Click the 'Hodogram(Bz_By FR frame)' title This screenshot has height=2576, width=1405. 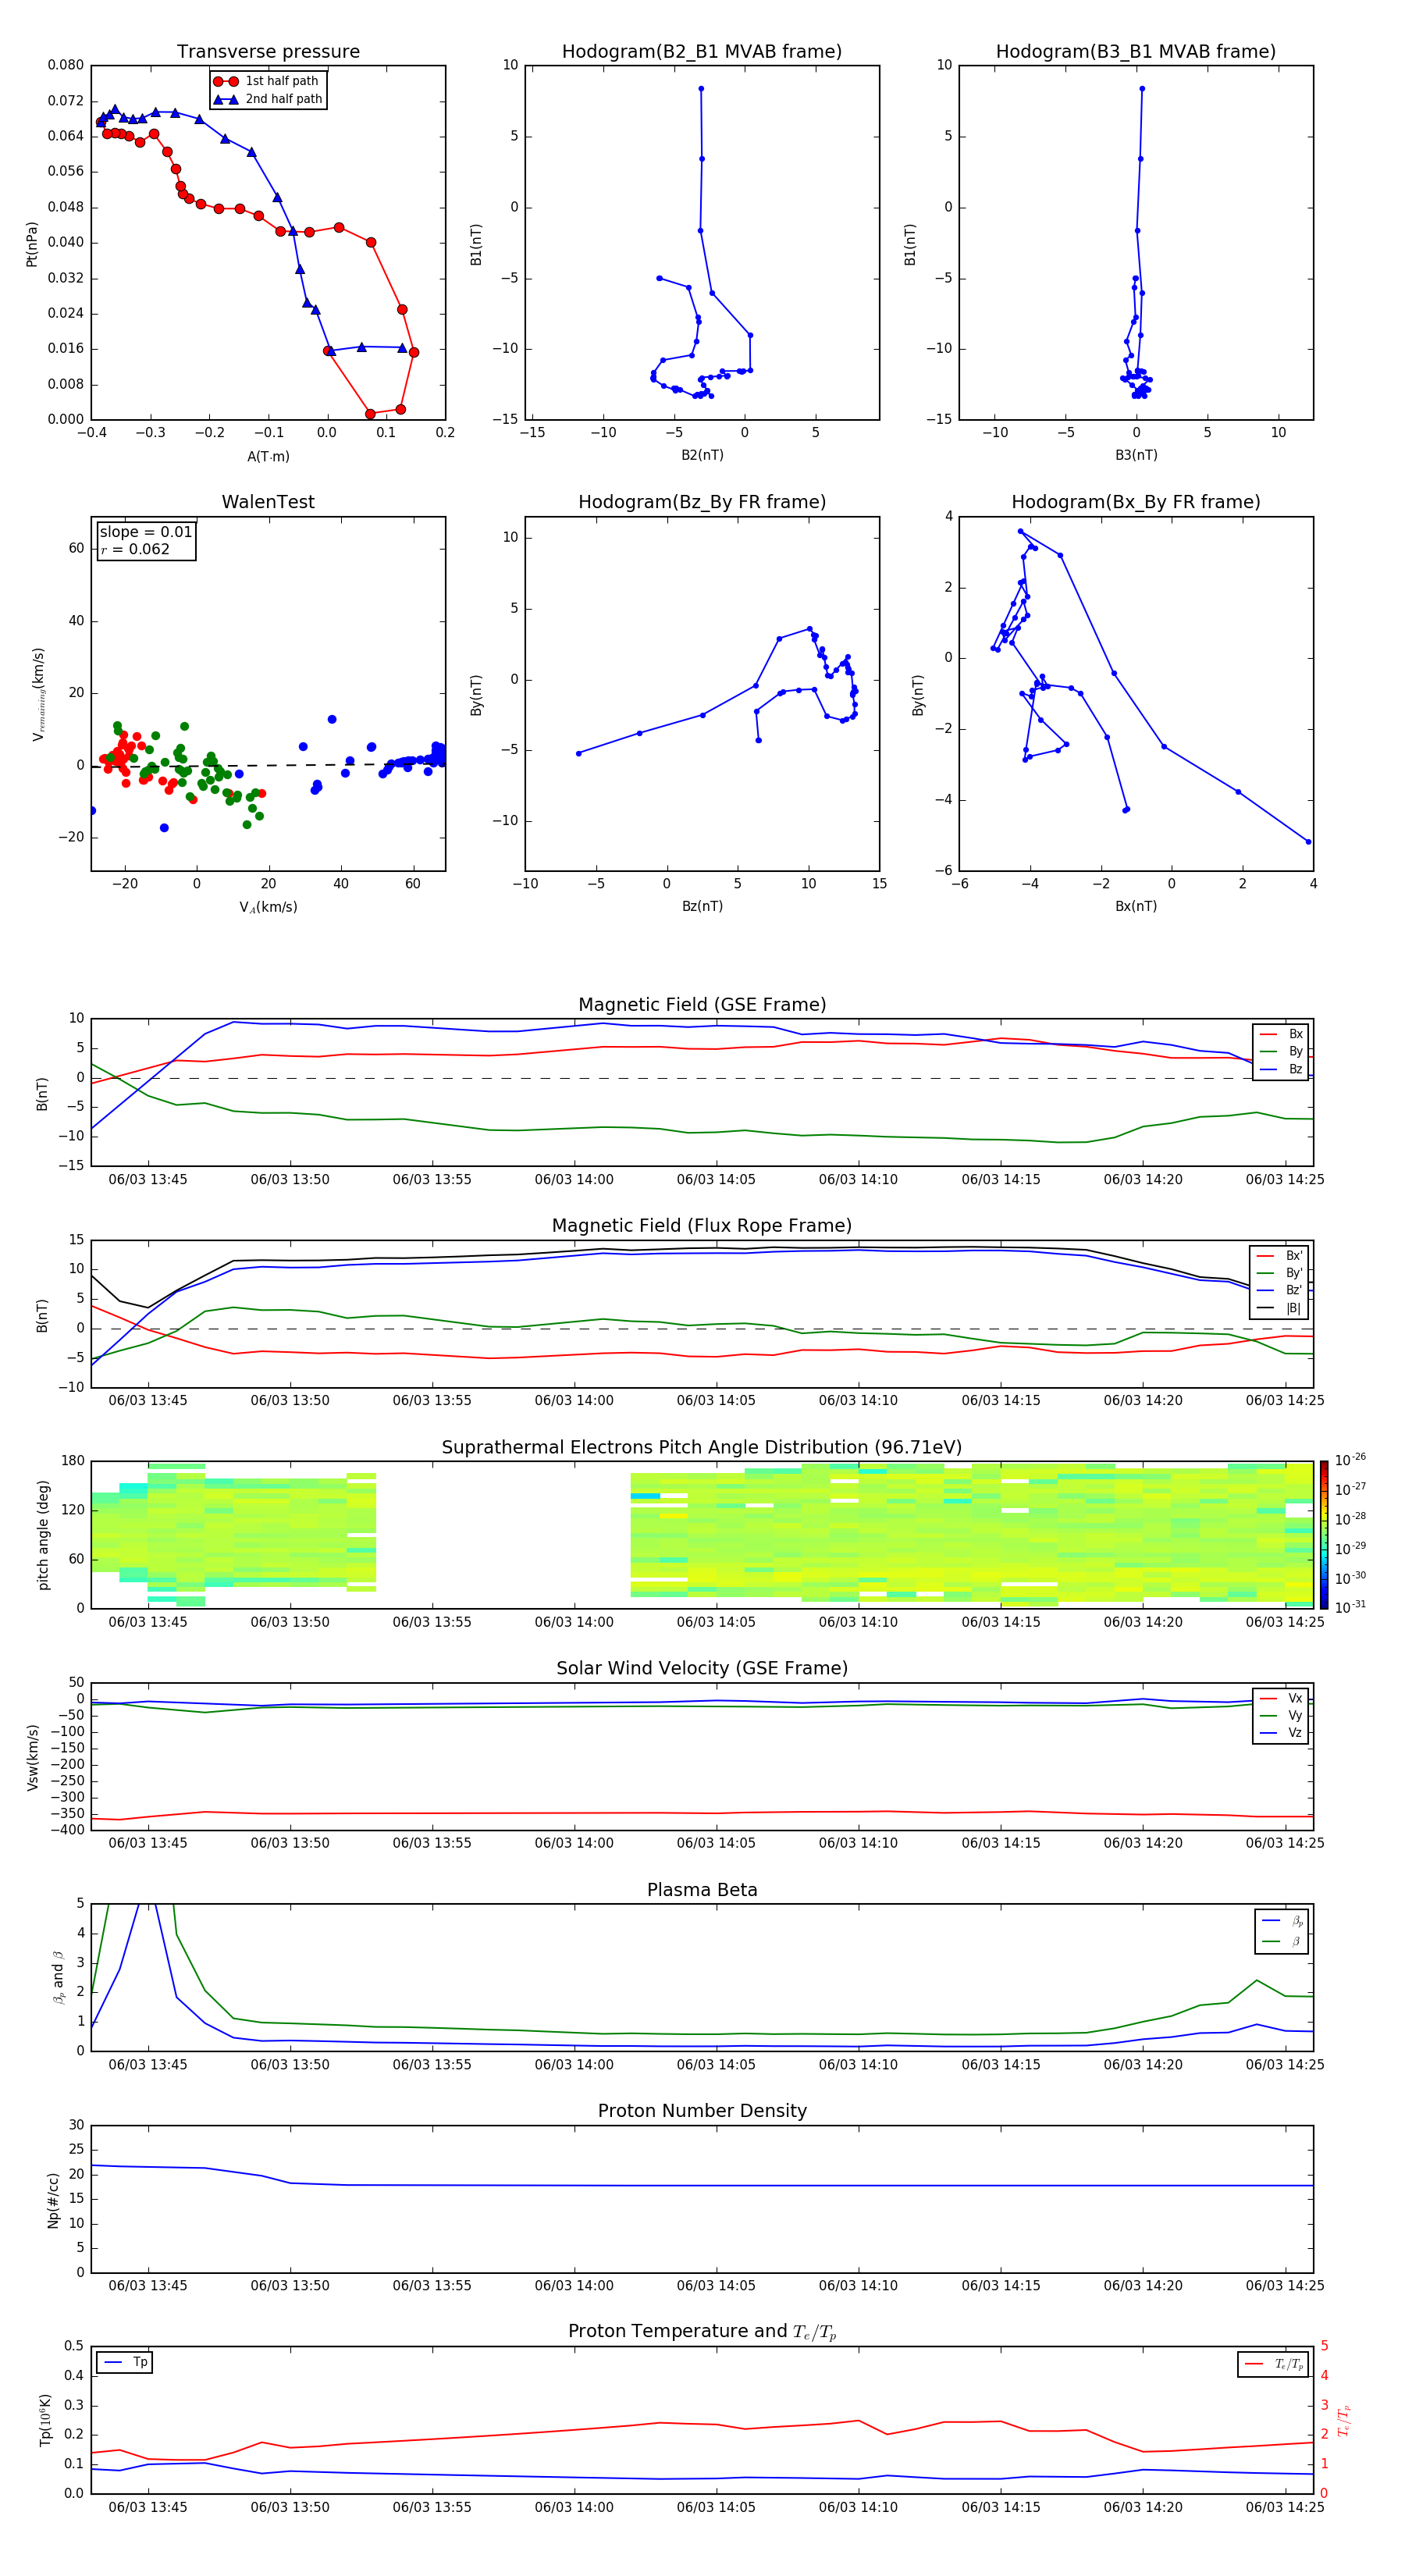pyautogui.click(x=702, y=502)
